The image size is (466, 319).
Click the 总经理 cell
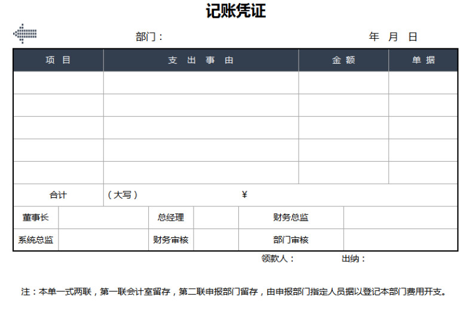point(171,218)
